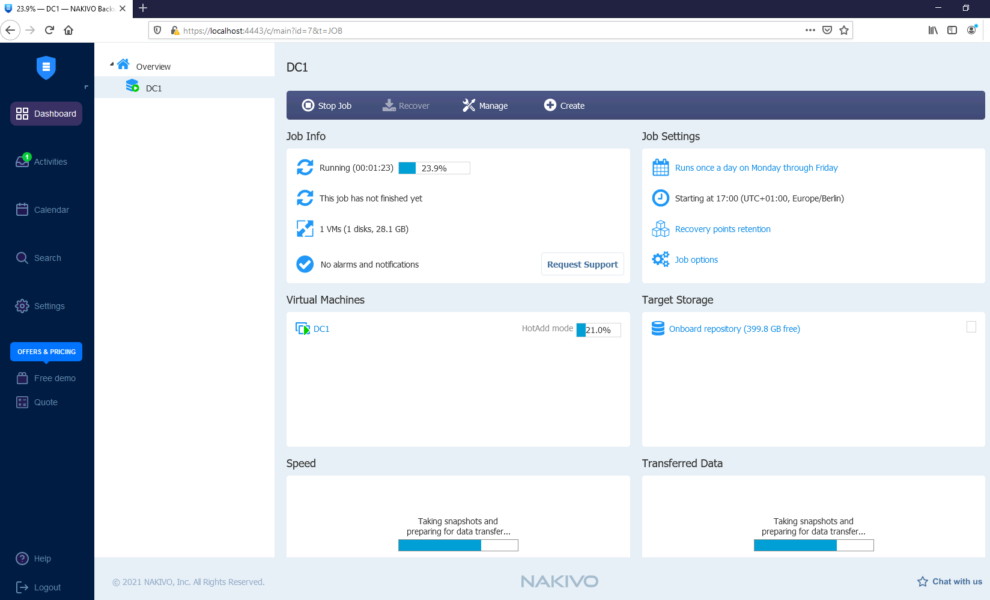Click the Quote calculator icon
This screenshot has width=990, height=600.
pos(22,402)
